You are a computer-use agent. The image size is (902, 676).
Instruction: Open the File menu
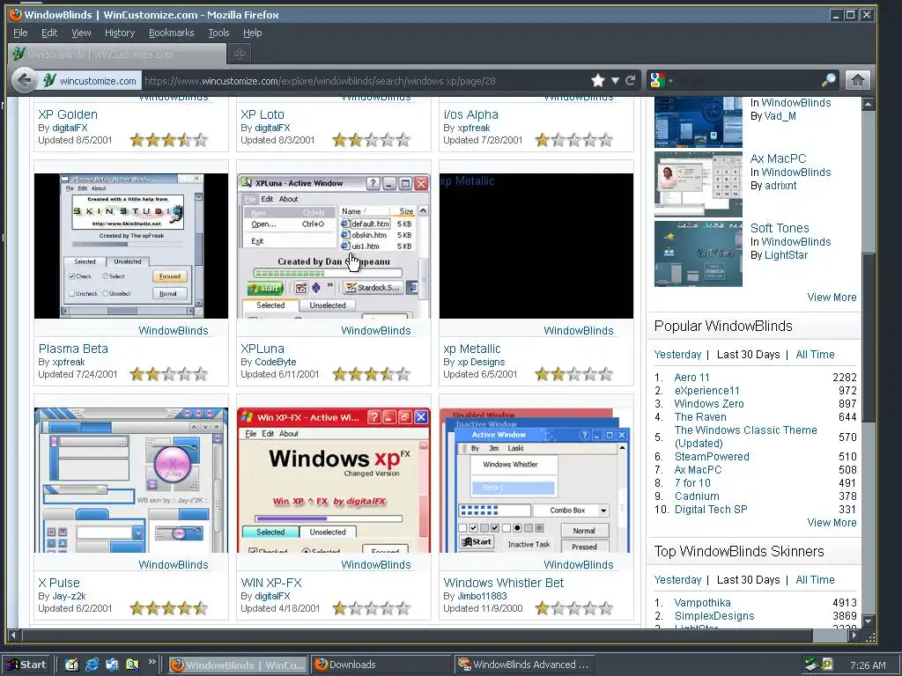20,33
